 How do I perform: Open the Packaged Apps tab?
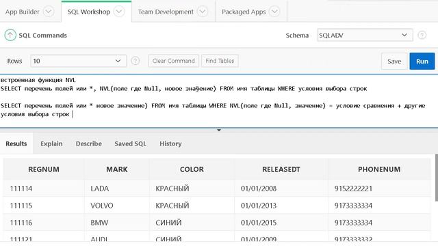[x=244, y=12]
